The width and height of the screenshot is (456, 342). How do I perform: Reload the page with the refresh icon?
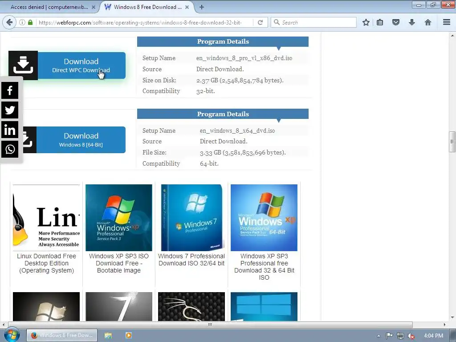tap(261, 22)
